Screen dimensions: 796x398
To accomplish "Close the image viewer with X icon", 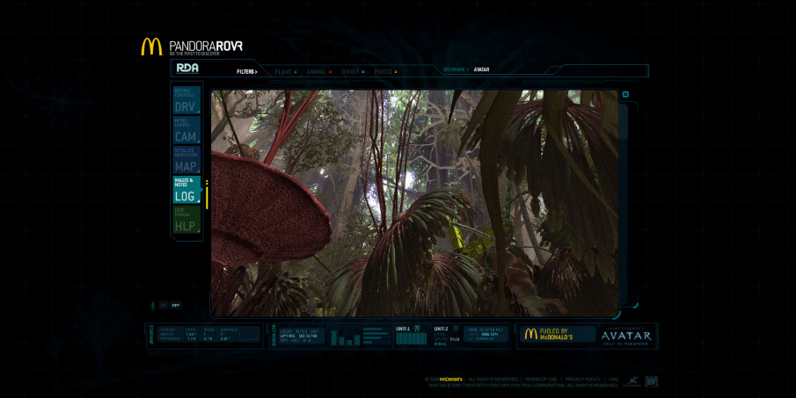I will pos(625,94).
